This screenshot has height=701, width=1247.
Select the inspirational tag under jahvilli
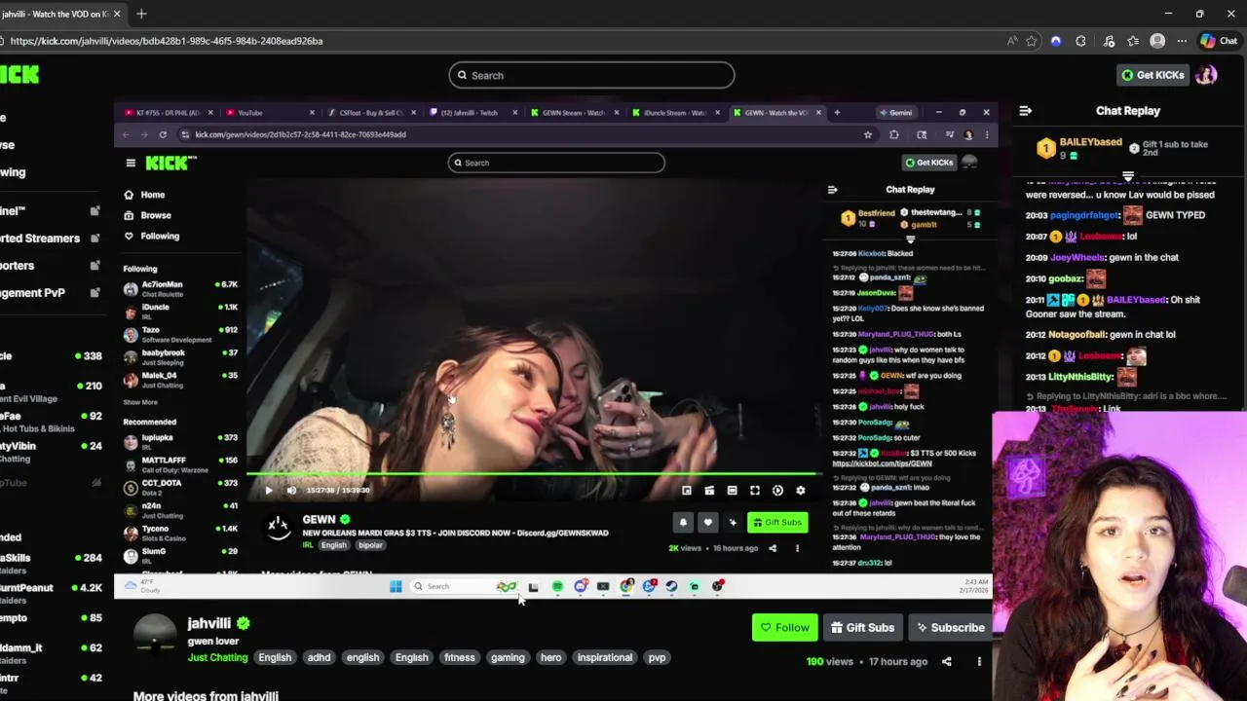click(604, 657)
